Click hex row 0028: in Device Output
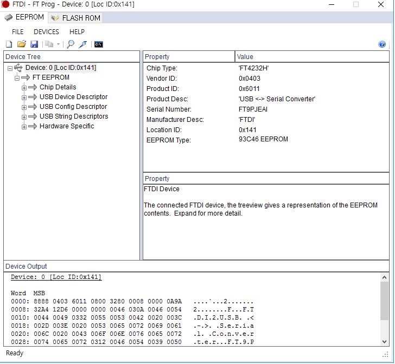 [132, 342]
